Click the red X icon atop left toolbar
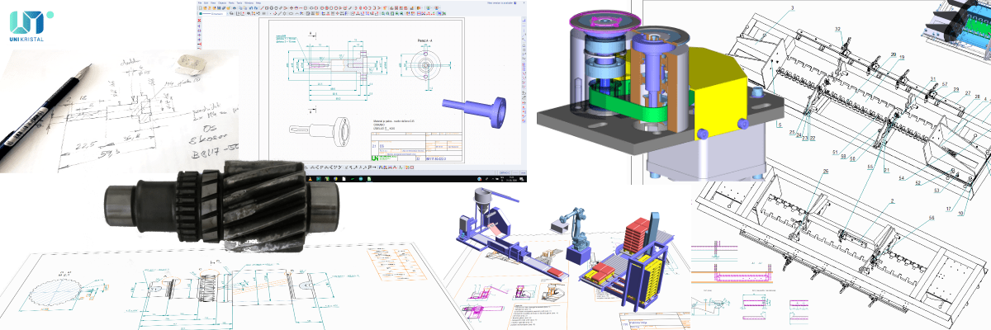This screenshot has width=991, height=330. pos(199,20)
